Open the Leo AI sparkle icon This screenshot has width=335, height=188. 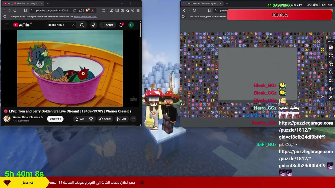(127, 10)
